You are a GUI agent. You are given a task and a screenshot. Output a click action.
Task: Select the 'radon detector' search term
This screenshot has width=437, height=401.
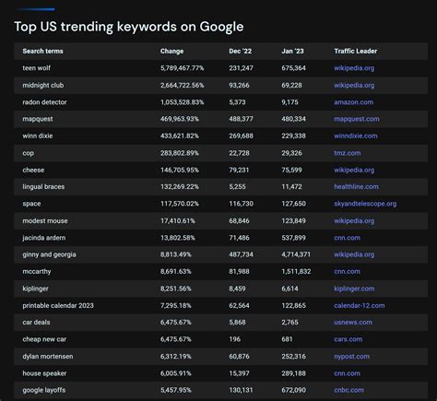pos(44,102)
